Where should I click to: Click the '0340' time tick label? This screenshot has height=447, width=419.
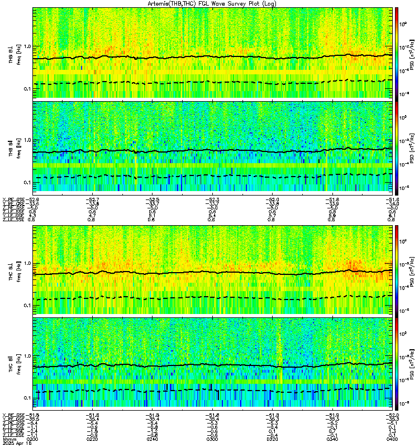[x=332, y=439]
